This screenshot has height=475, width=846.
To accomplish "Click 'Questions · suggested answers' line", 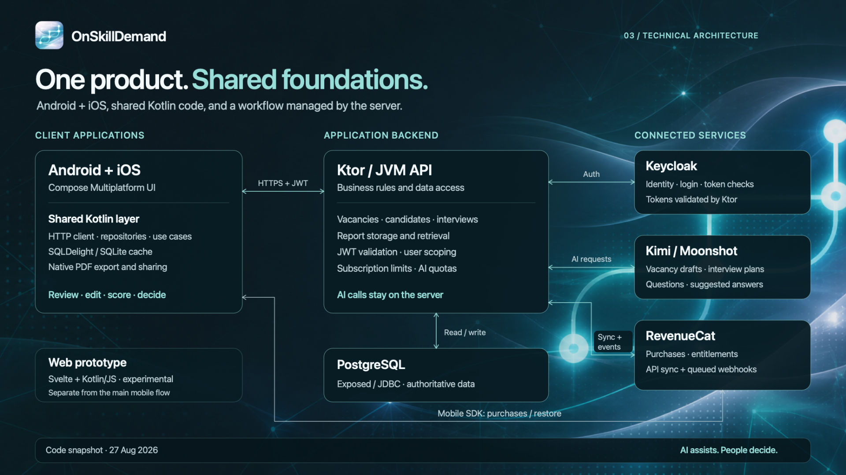I will (705, 285).
